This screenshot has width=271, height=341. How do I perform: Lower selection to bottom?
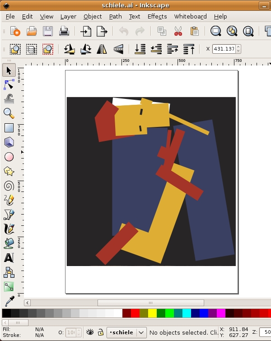click(140, 49)
